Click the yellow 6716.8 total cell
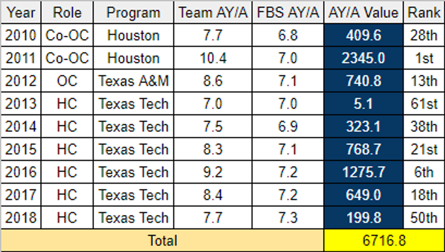The height and width of the screenshot is (252, 445). pos(384,240)
